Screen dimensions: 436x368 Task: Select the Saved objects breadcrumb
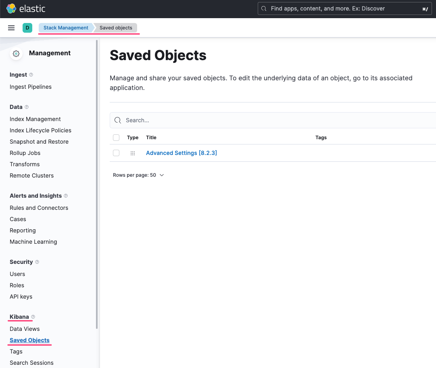click(x=115, y=28)
